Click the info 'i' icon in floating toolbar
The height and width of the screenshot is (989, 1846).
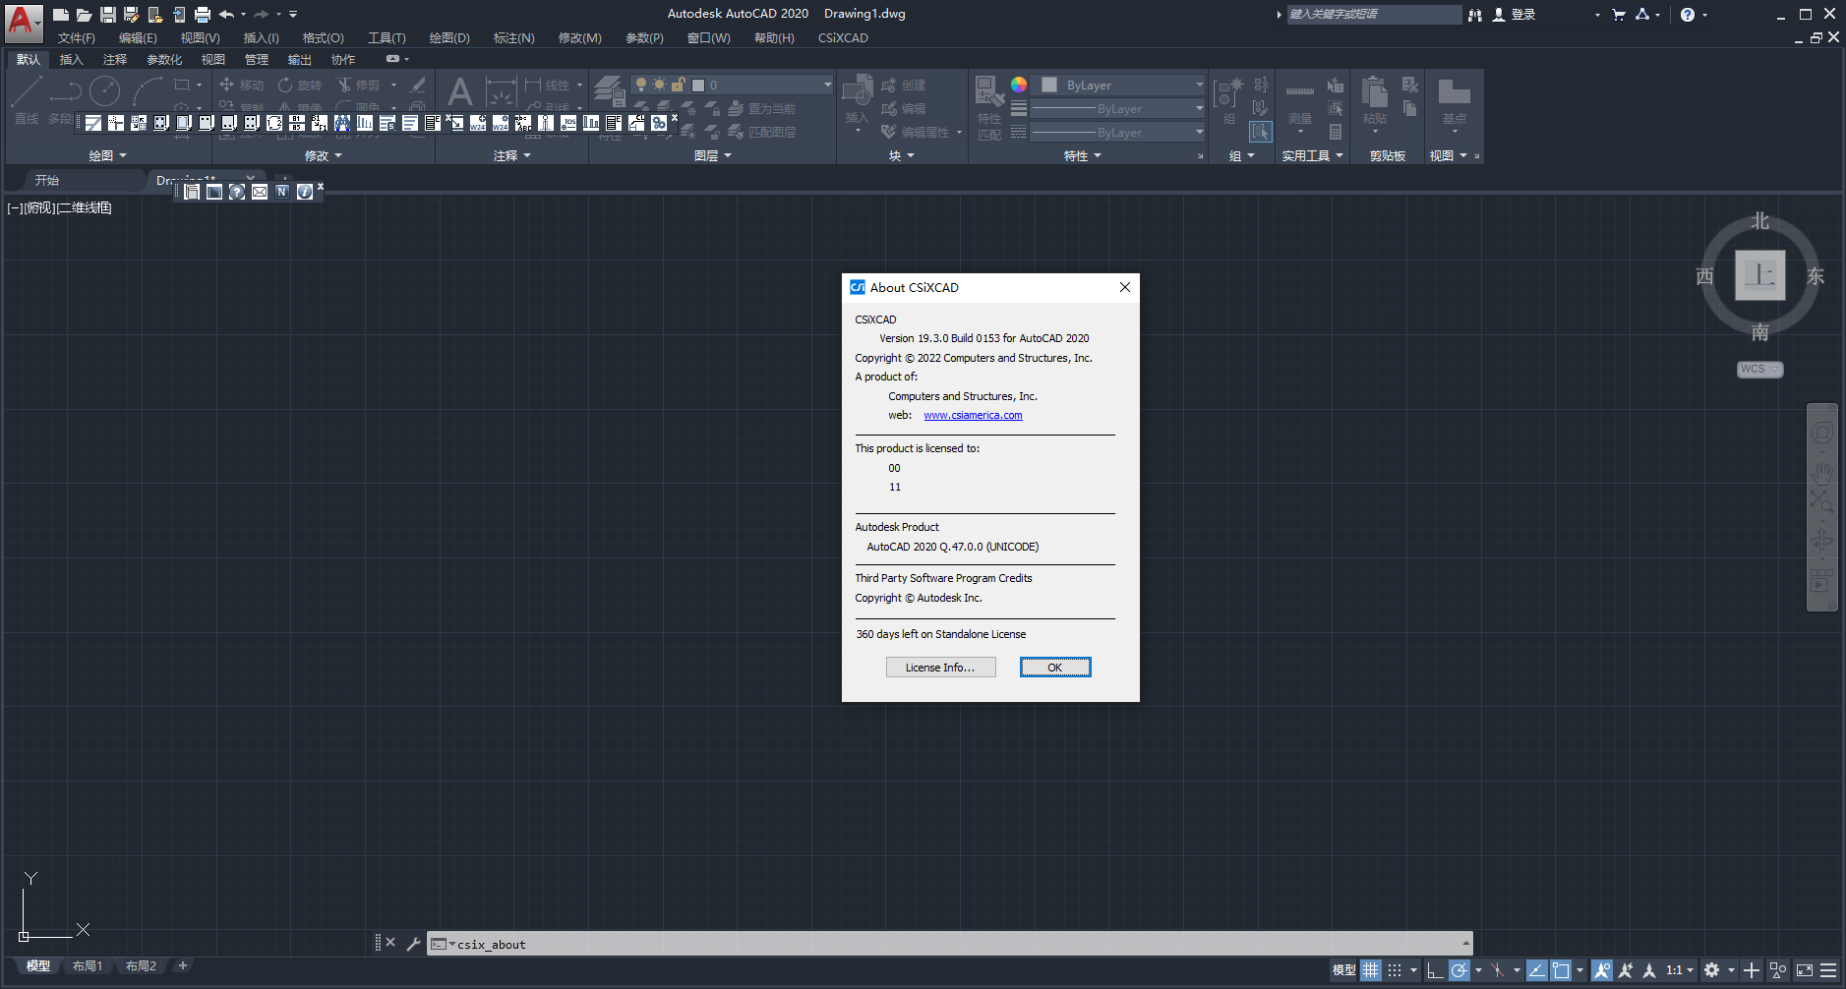coord(305,192)
